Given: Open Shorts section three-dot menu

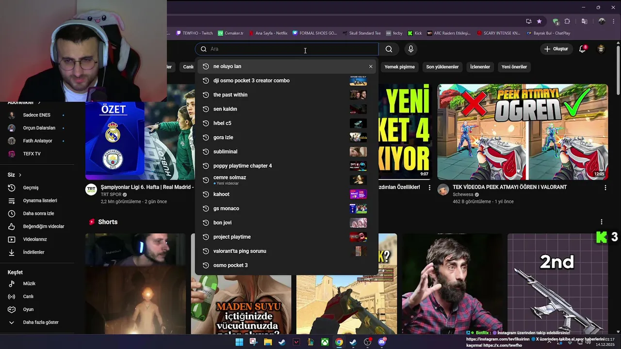Looking at the screenshot, I should (x=602, y=222).
